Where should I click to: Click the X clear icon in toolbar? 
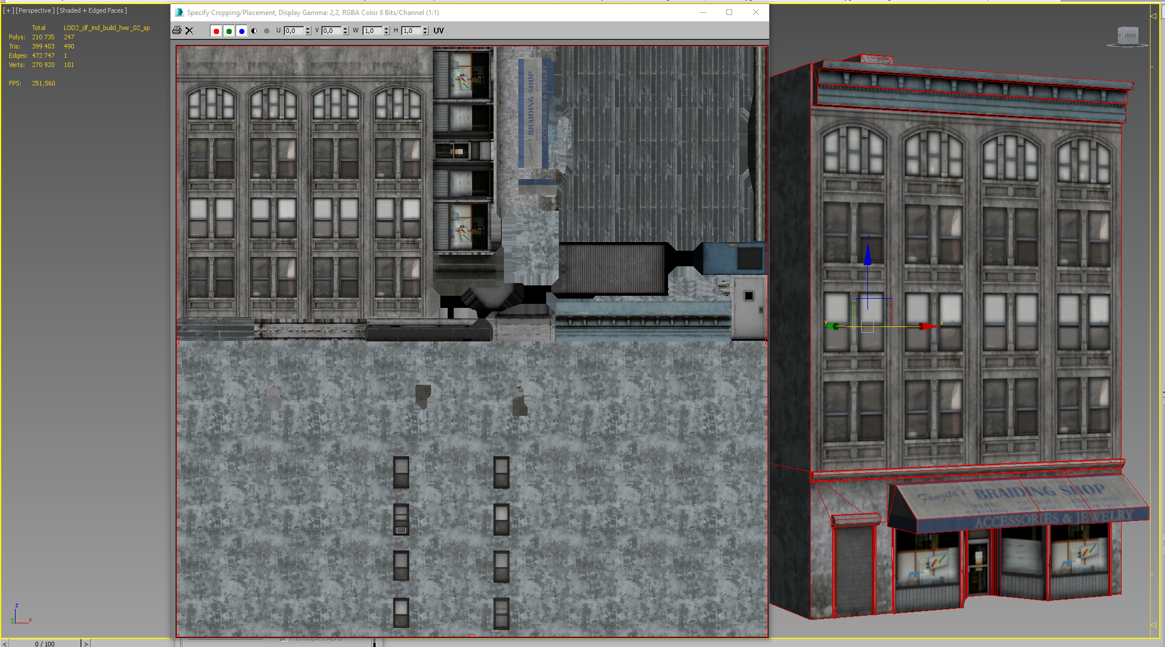coord(189,31)
